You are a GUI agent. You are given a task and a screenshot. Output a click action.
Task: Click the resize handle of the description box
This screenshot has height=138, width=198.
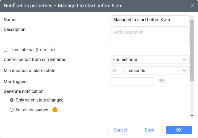pyautogui.click(x=188, y=43)
